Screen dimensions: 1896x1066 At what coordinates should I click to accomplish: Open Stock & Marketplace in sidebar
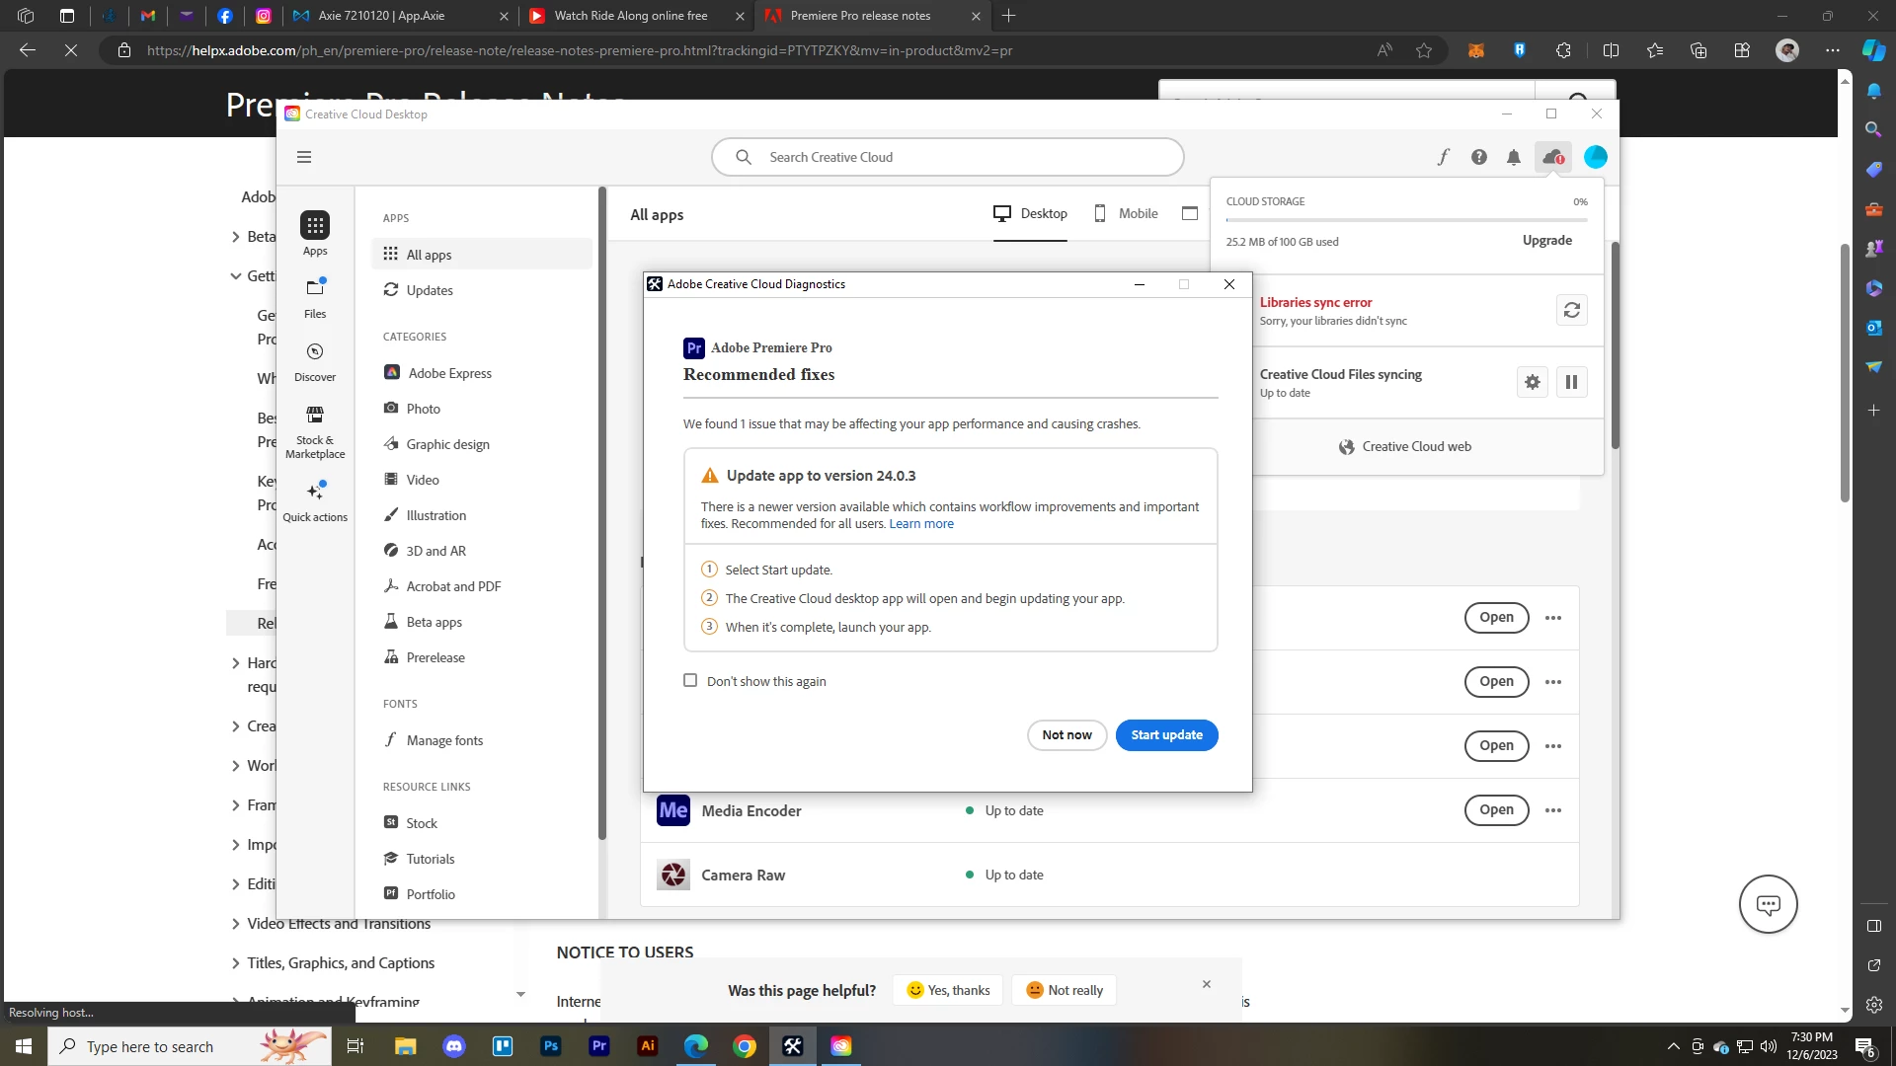tap(315, 431)
